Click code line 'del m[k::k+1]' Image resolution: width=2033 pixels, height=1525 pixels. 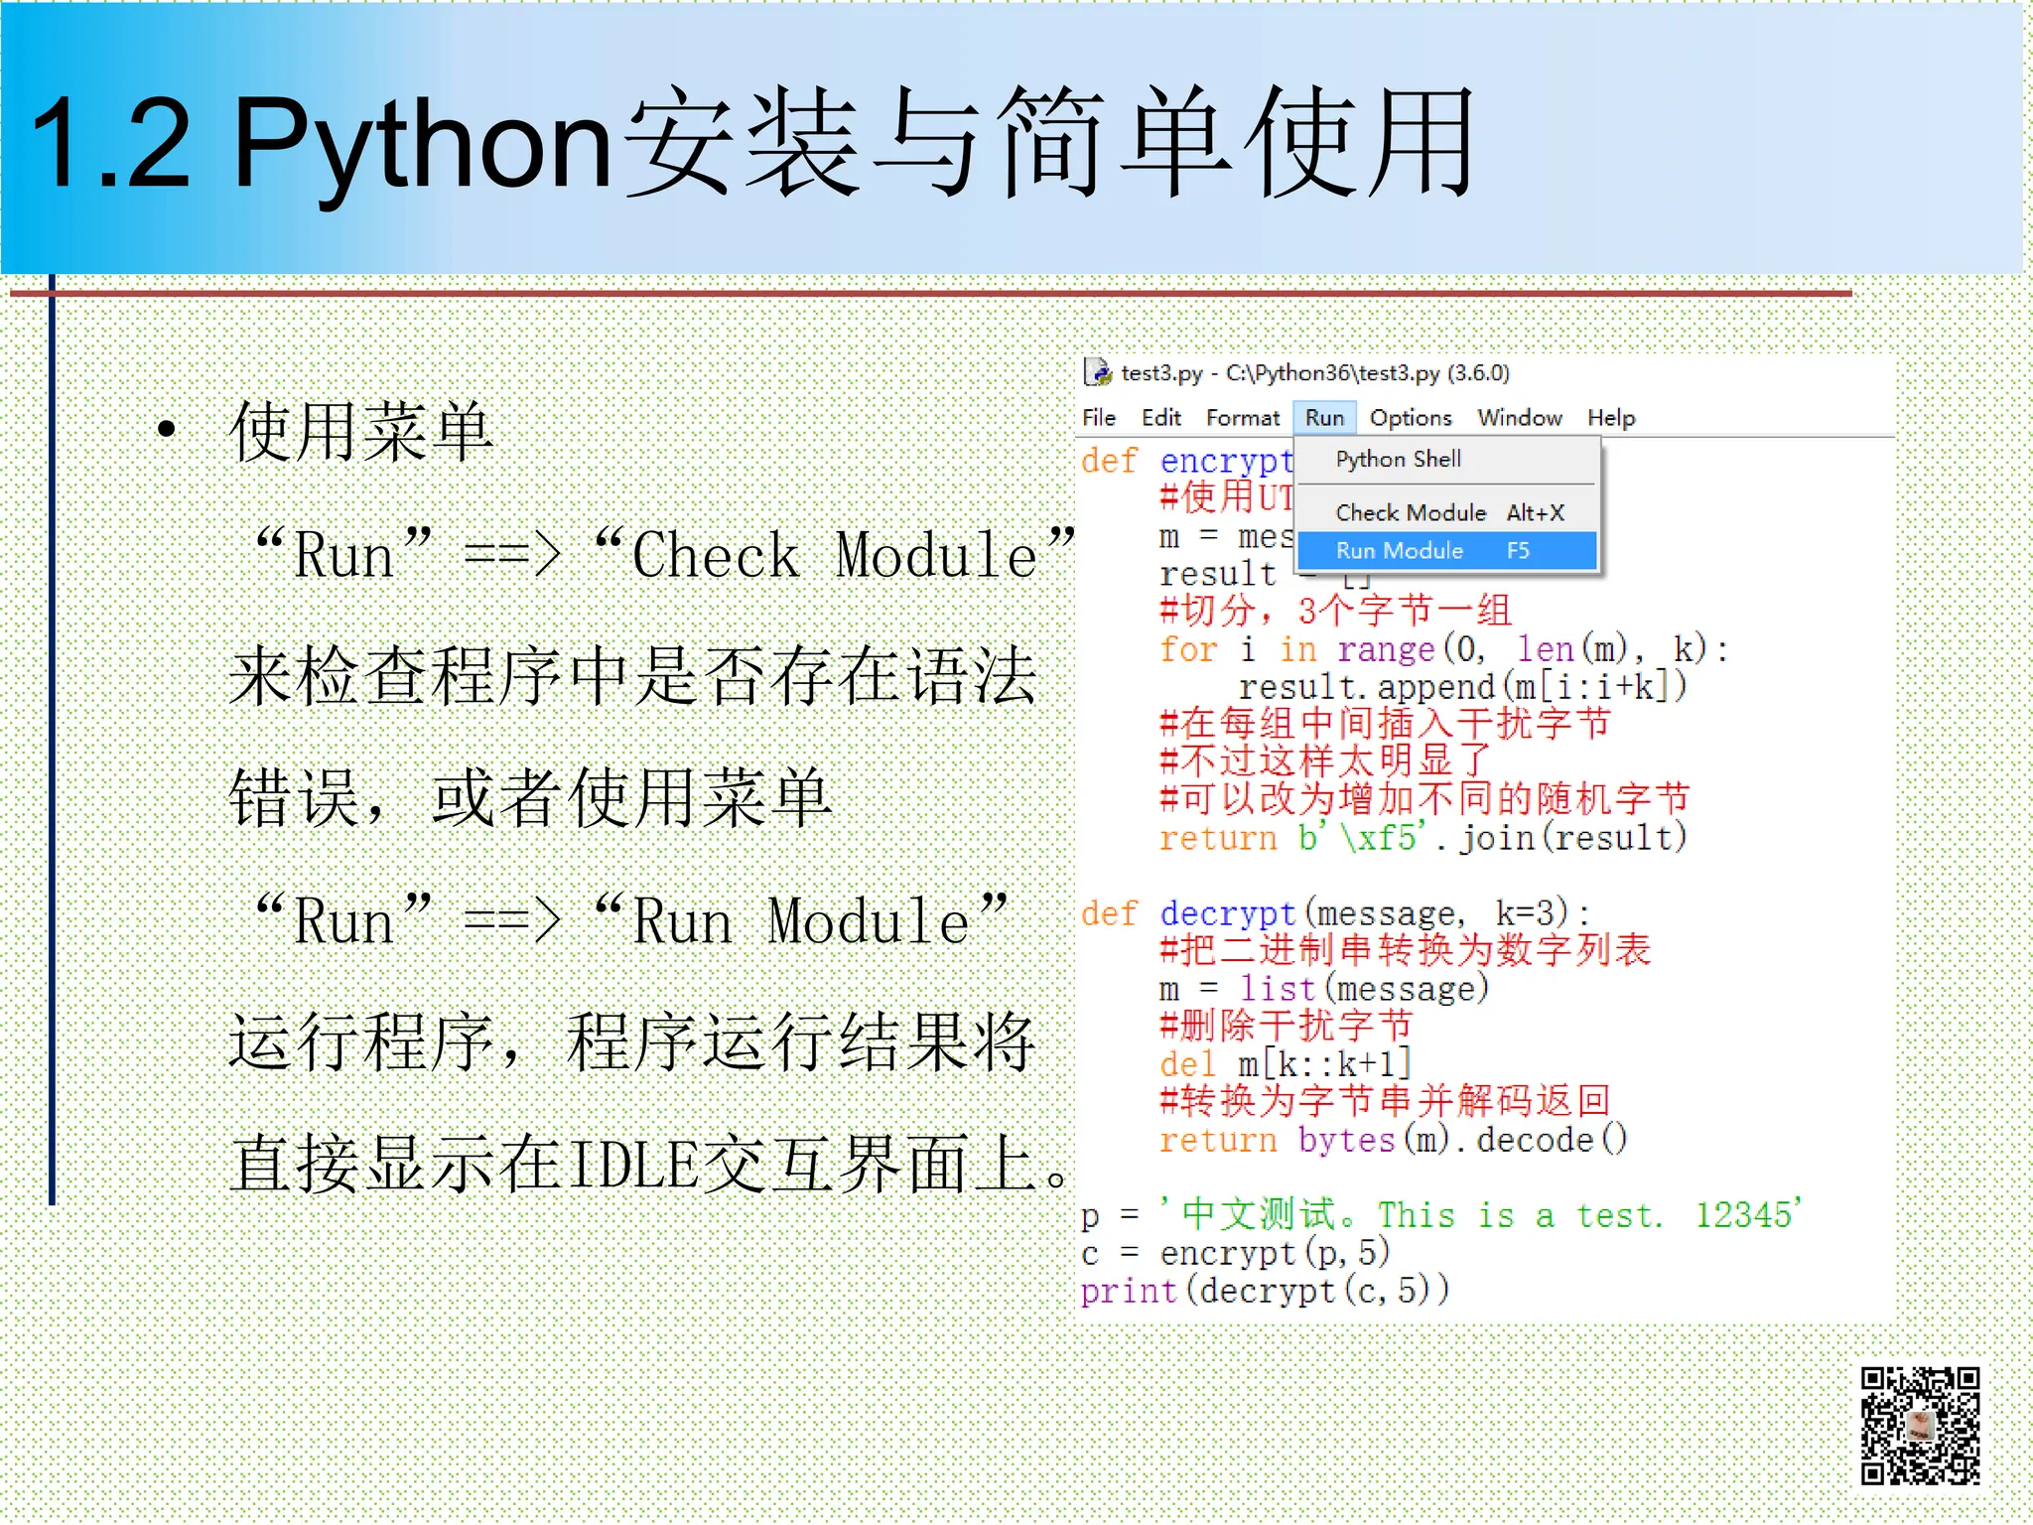click(1285, 1063)
